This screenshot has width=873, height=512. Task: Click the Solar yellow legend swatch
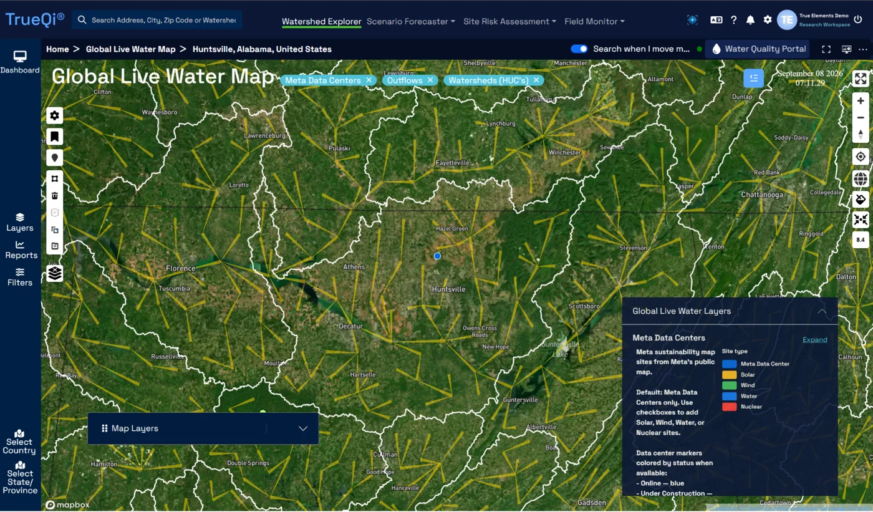(x=729, y=375)
